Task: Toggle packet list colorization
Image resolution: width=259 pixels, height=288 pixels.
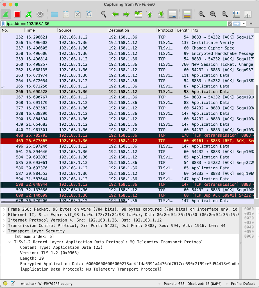Action: pos(187,14)
